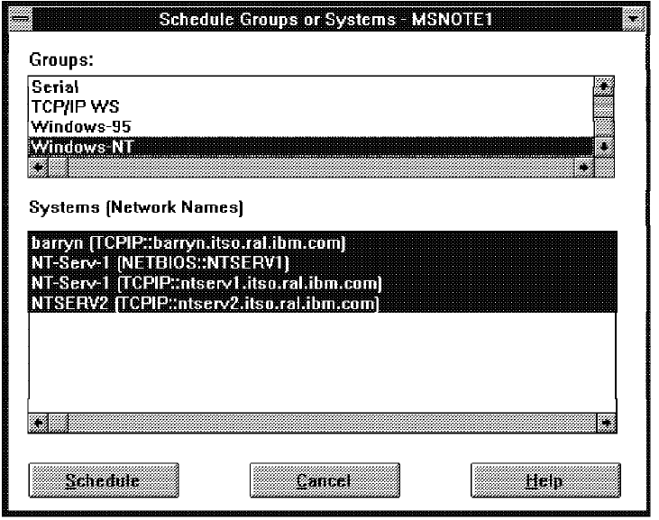Click Systems list scroll-right arrow
This screenshot has height=520, width=659.
click(607, 423)
